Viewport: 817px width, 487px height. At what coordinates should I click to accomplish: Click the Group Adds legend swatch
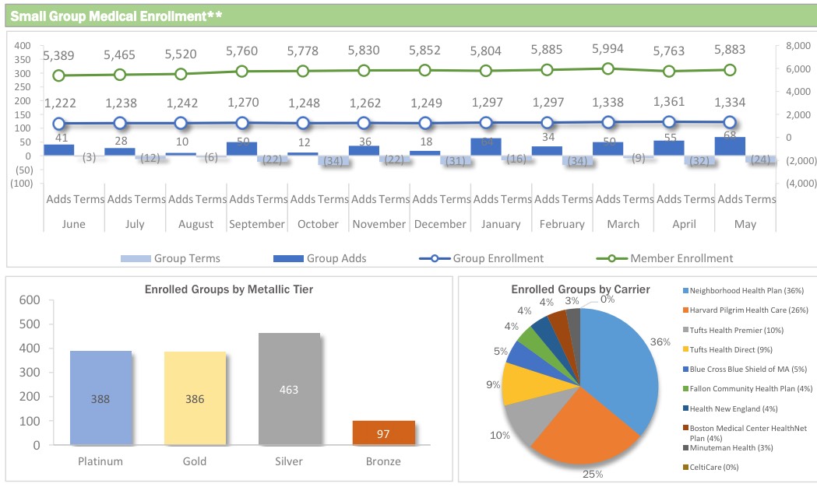tap(288, 259)
